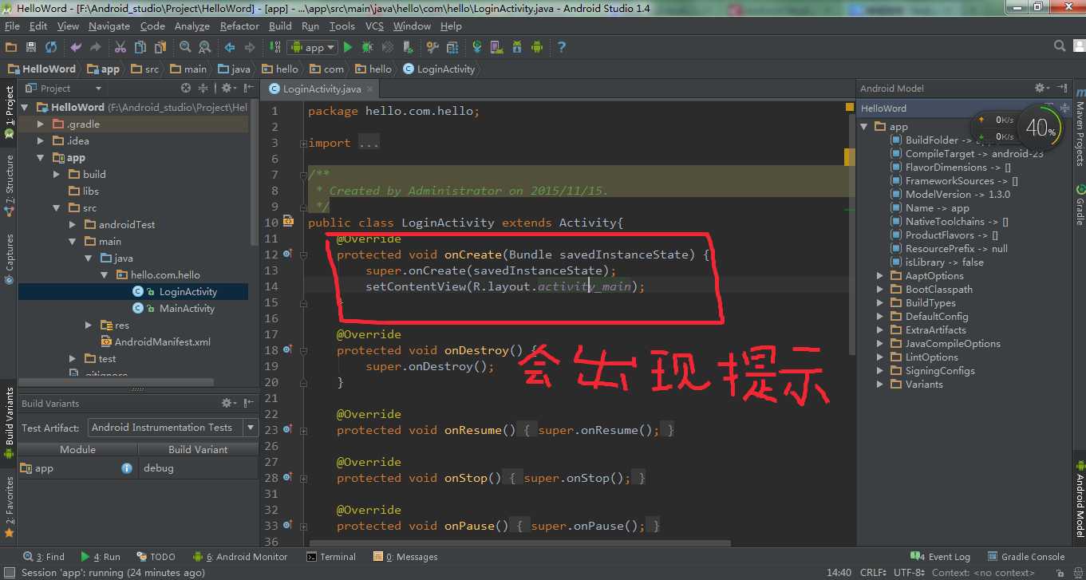The width and height of the screenshot is (1086, 580).
Task: Click the Open folder toolbar icon
Action: coord(11,47)
